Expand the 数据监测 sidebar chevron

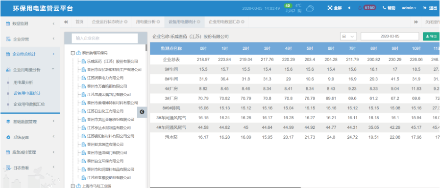pyautogui.click(x=53, y=24)
